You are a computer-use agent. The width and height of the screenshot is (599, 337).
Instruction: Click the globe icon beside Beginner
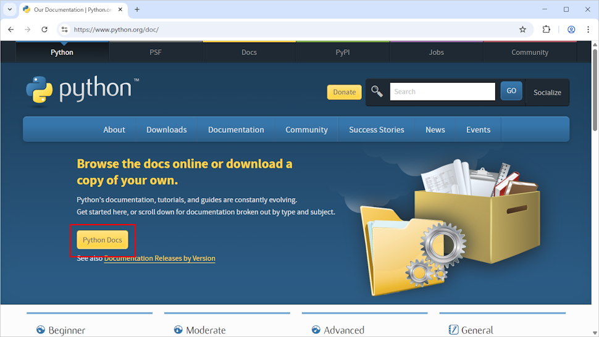pyautogui.click(x=41, y=330)
